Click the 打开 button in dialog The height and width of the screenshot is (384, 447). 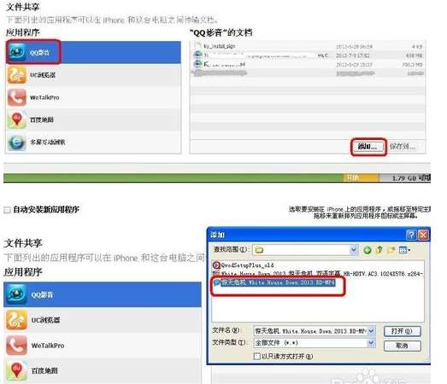[402, 331]
